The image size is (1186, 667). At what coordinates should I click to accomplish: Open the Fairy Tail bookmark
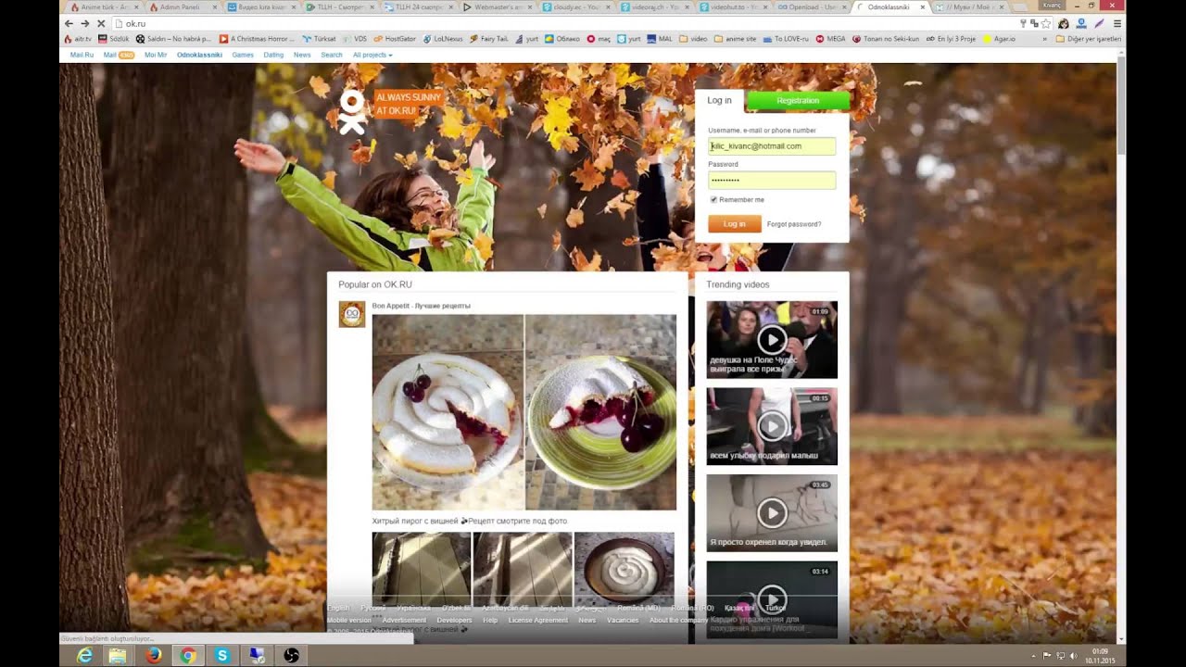click(487, 39)
